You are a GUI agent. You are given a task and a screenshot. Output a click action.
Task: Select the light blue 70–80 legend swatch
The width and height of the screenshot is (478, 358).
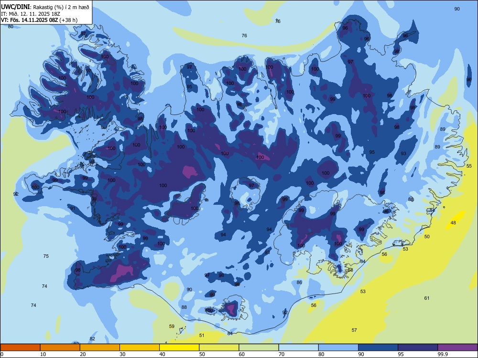tap(298, 347)
